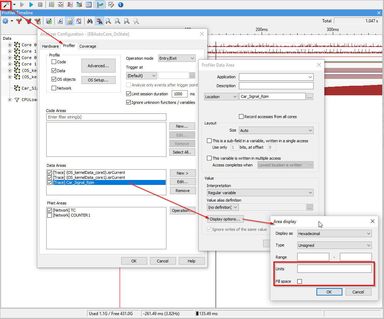Tick the Fill space checkbox
Viewport: 384px width, 319px height.
[x=299, y=281]
